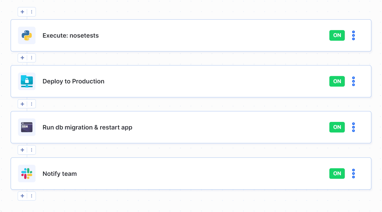Viewport: 382px width, 212px height.
Task: Open the Notify team action menu
Action: pos(353,174)
